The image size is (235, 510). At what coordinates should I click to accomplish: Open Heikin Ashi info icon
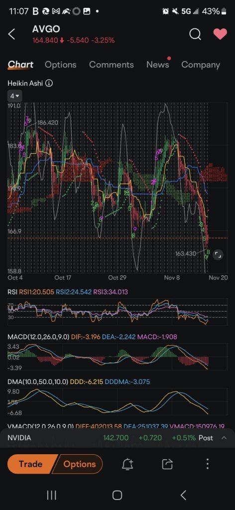[49, 83]
